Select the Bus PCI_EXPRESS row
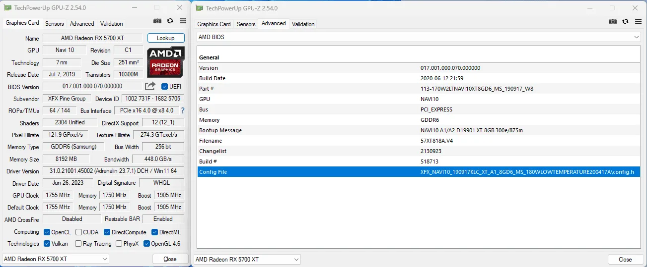Image resolution: width=647 pixels, height=267 pixels. point(419,109)
